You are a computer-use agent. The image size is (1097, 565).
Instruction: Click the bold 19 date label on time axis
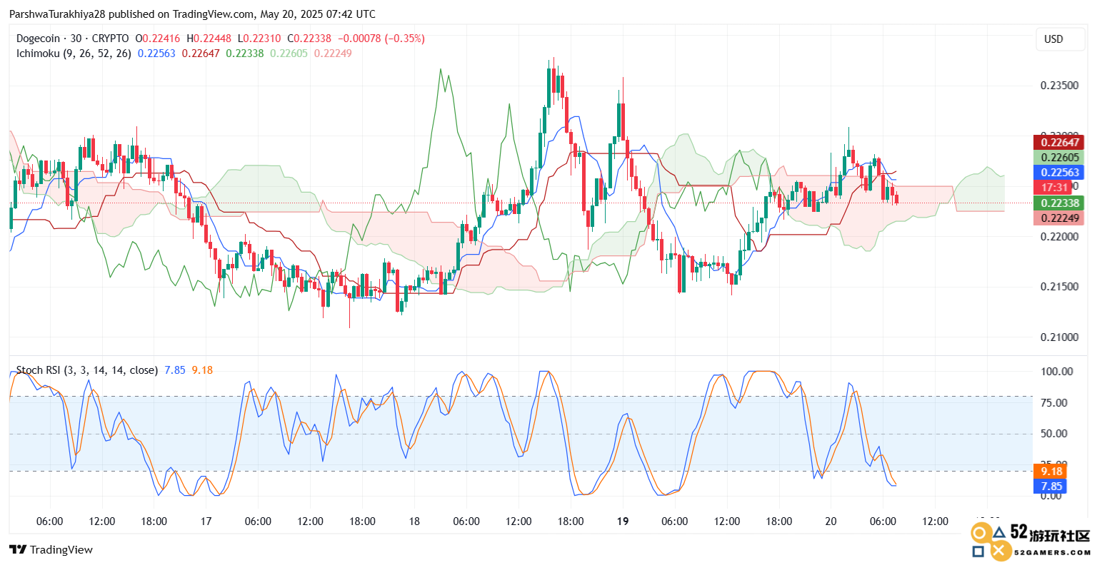click(x=623, y=521)
